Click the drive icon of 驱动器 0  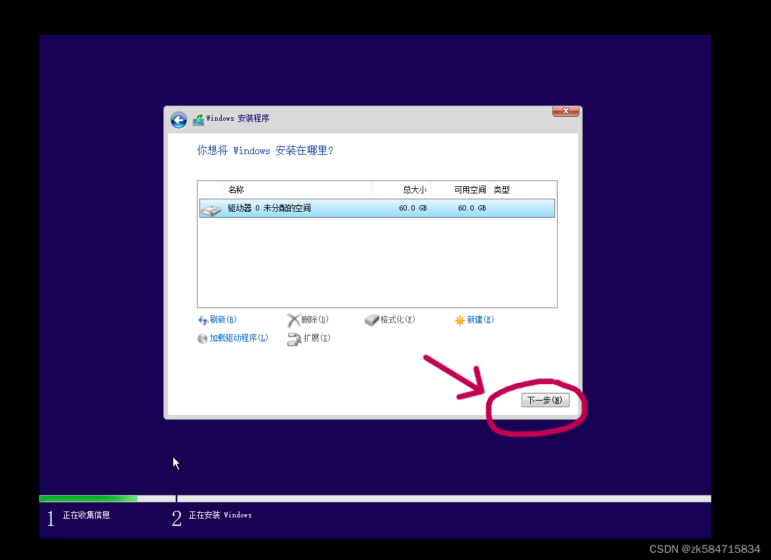pos(211,210)
